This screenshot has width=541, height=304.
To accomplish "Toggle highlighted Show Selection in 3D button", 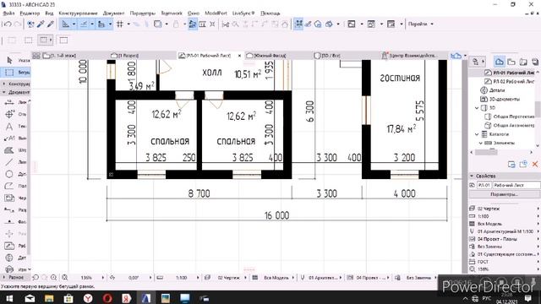I will coord(298,24).
